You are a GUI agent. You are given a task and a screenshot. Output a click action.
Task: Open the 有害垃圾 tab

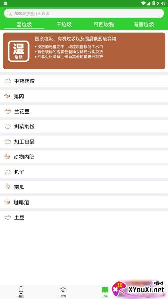click(144, 24)
